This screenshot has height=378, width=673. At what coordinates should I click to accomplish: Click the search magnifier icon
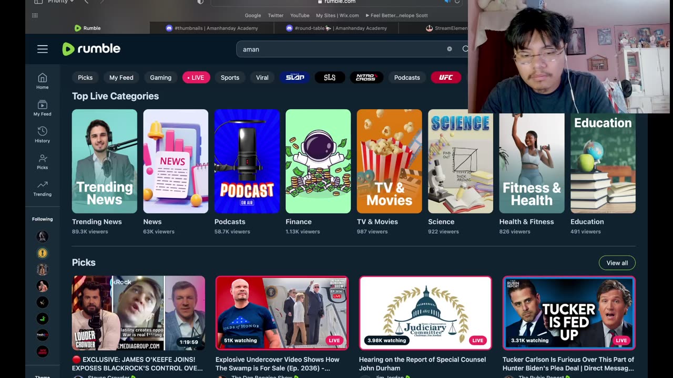click(x=465, y=49)
